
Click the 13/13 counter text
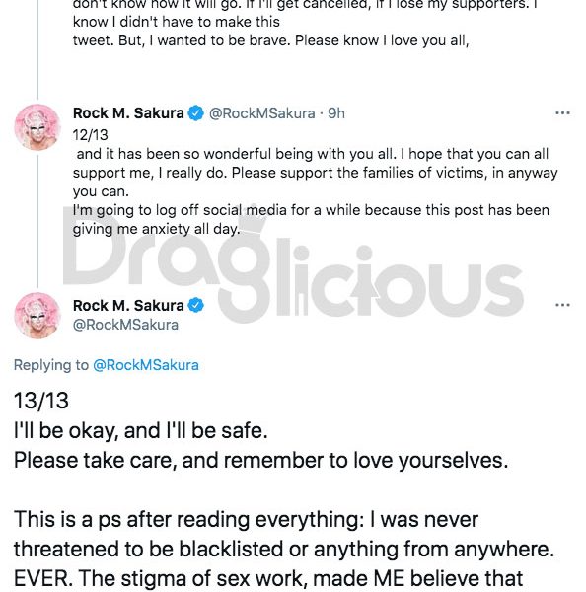[x=41, y=401]
